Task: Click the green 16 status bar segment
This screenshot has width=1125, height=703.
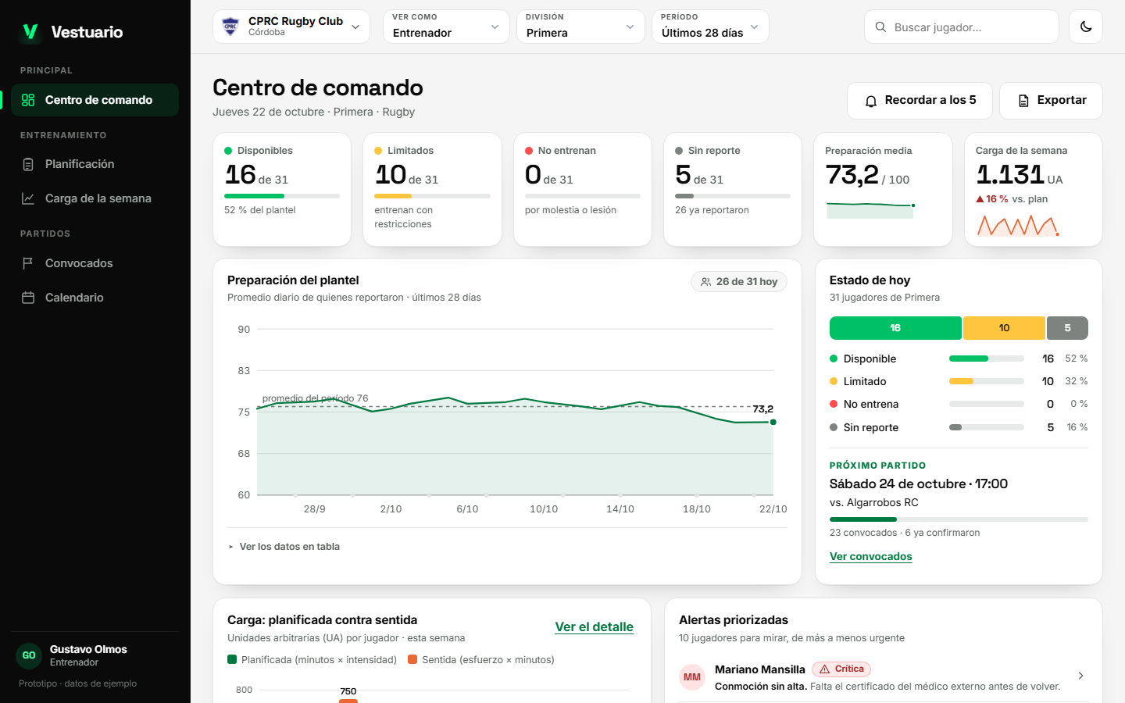Action: click(895, 328)
